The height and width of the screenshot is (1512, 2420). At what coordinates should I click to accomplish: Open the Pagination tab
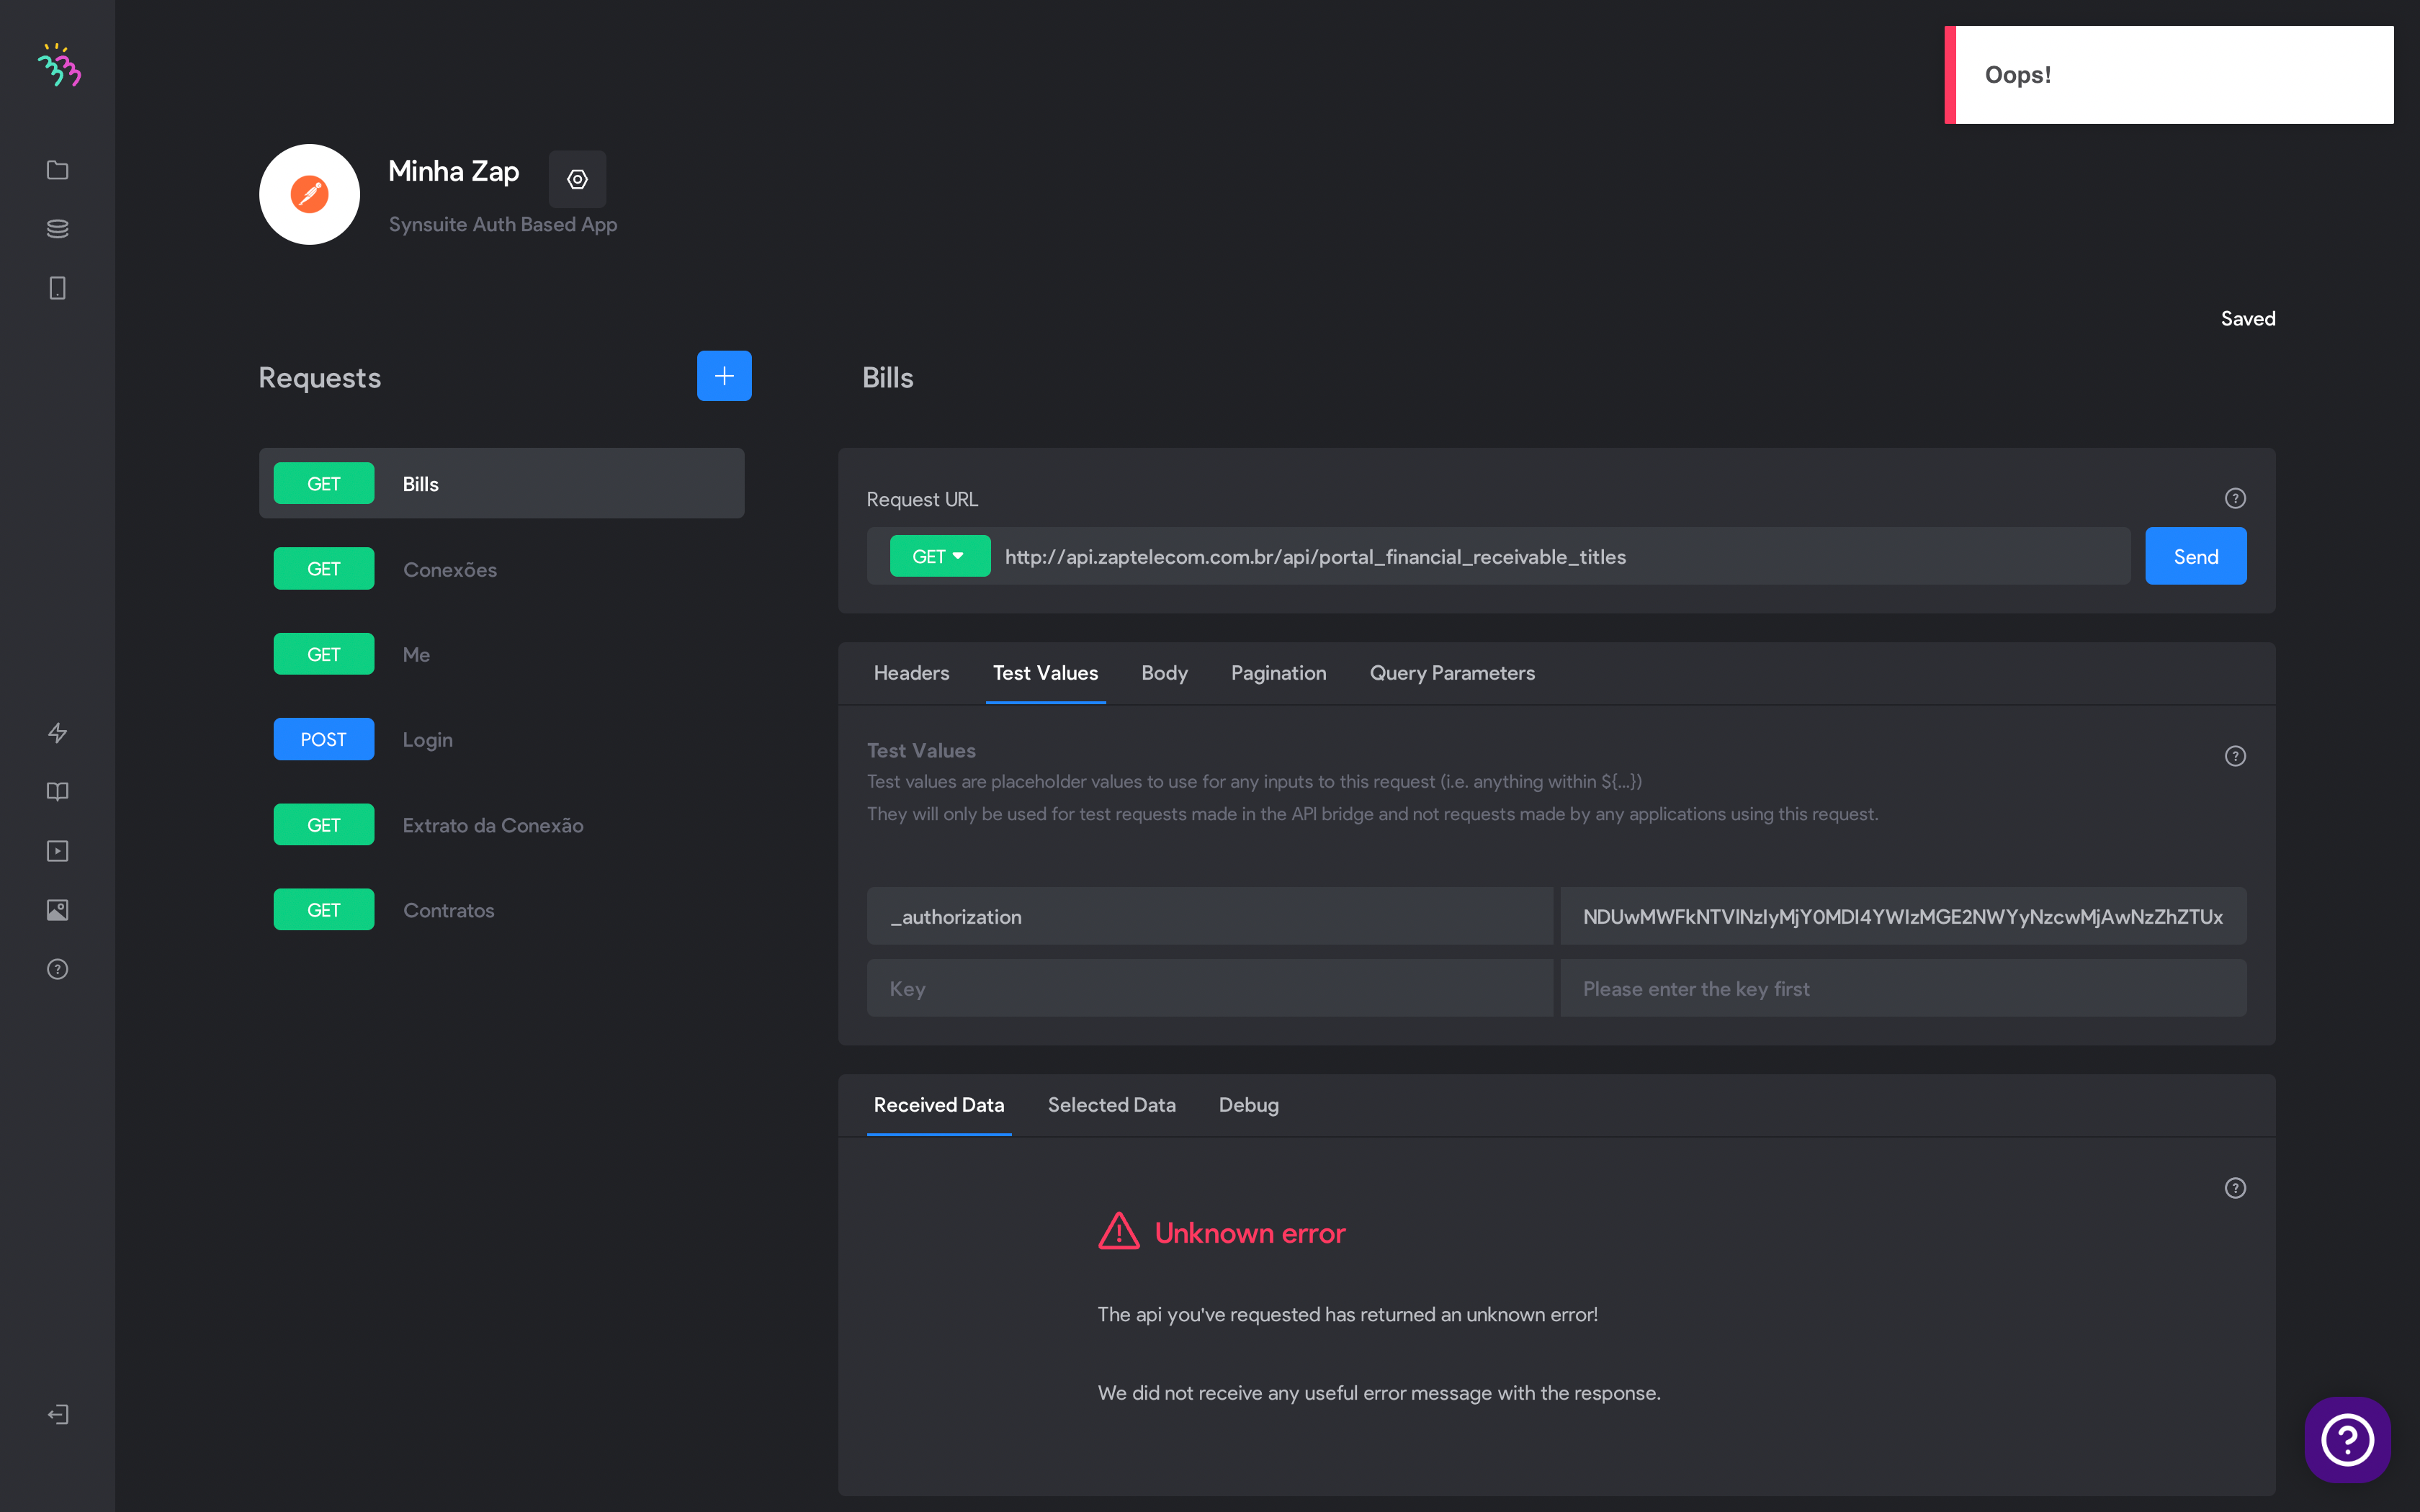click(1278, 673)
